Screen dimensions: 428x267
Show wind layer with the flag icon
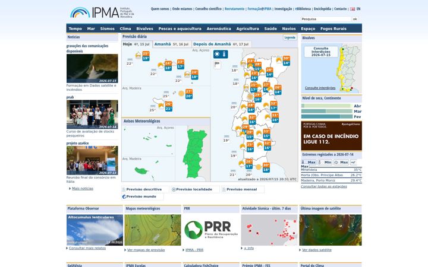pos(217,65)
